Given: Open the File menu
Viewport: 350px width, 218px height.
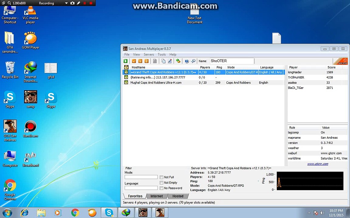Looking at the screenshot, I should (127, 54).
